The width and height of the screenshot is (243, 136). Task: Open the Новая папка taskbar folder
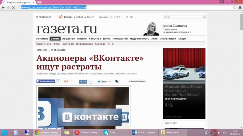[x=173, y=132]
